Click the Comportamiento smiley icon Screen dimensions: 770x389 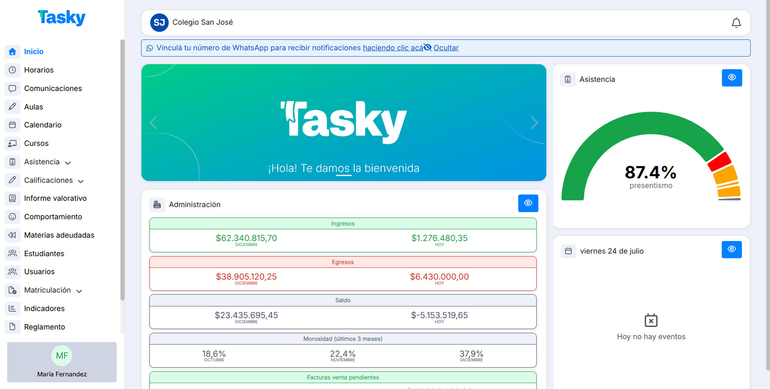tap(13, 217)
